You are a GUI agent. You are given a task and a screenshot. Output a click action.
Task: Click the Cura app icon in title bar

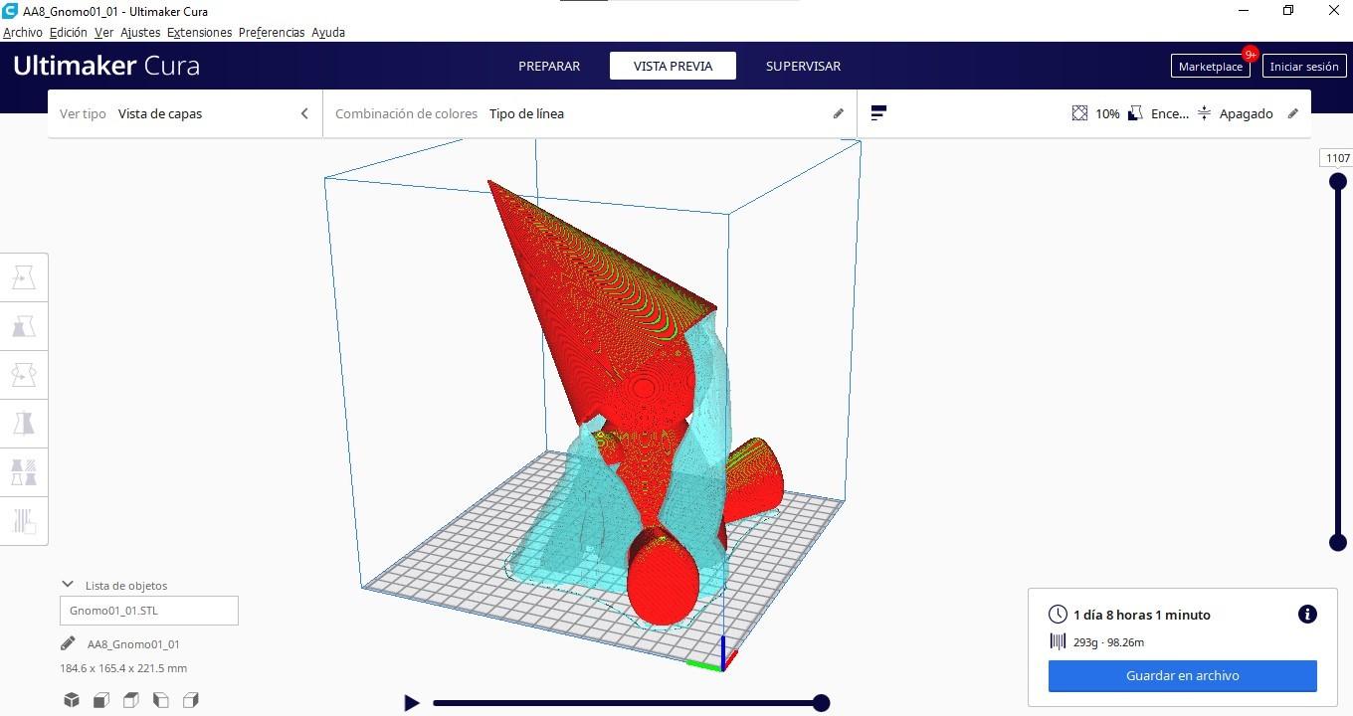[x=10, y=11]
